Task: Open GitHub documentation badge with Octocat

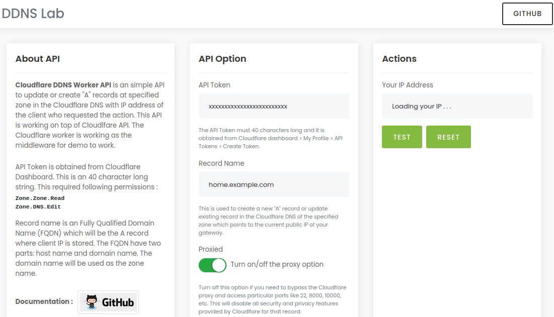Action: pyautogui.click(x=108, y=302)
